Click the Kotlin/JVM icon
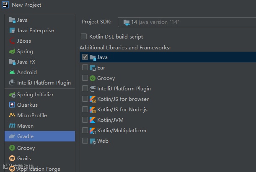Image resolution: width=256 pixels, height=172 pixels. 93,120
